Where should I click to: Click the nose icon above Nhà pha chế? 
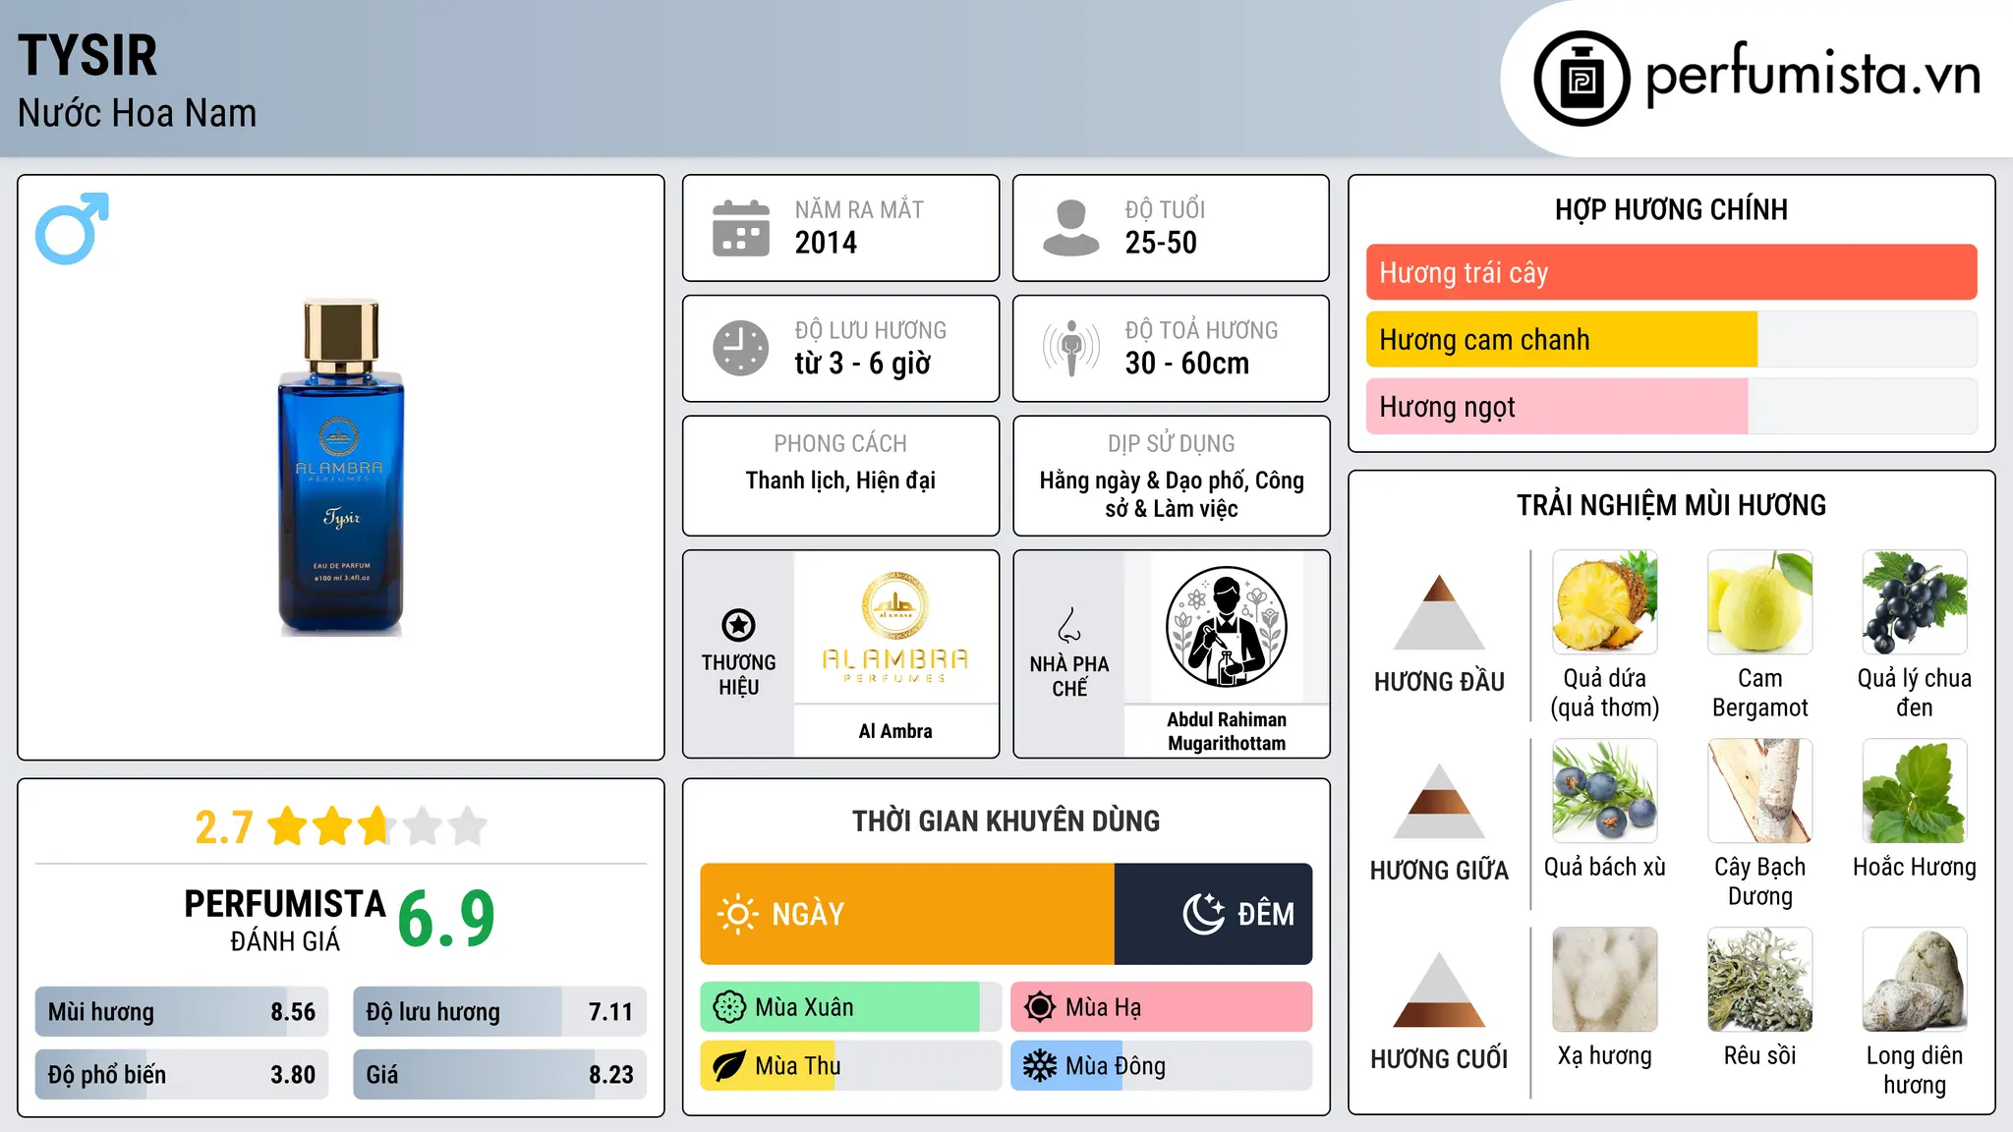(1069, 625)
